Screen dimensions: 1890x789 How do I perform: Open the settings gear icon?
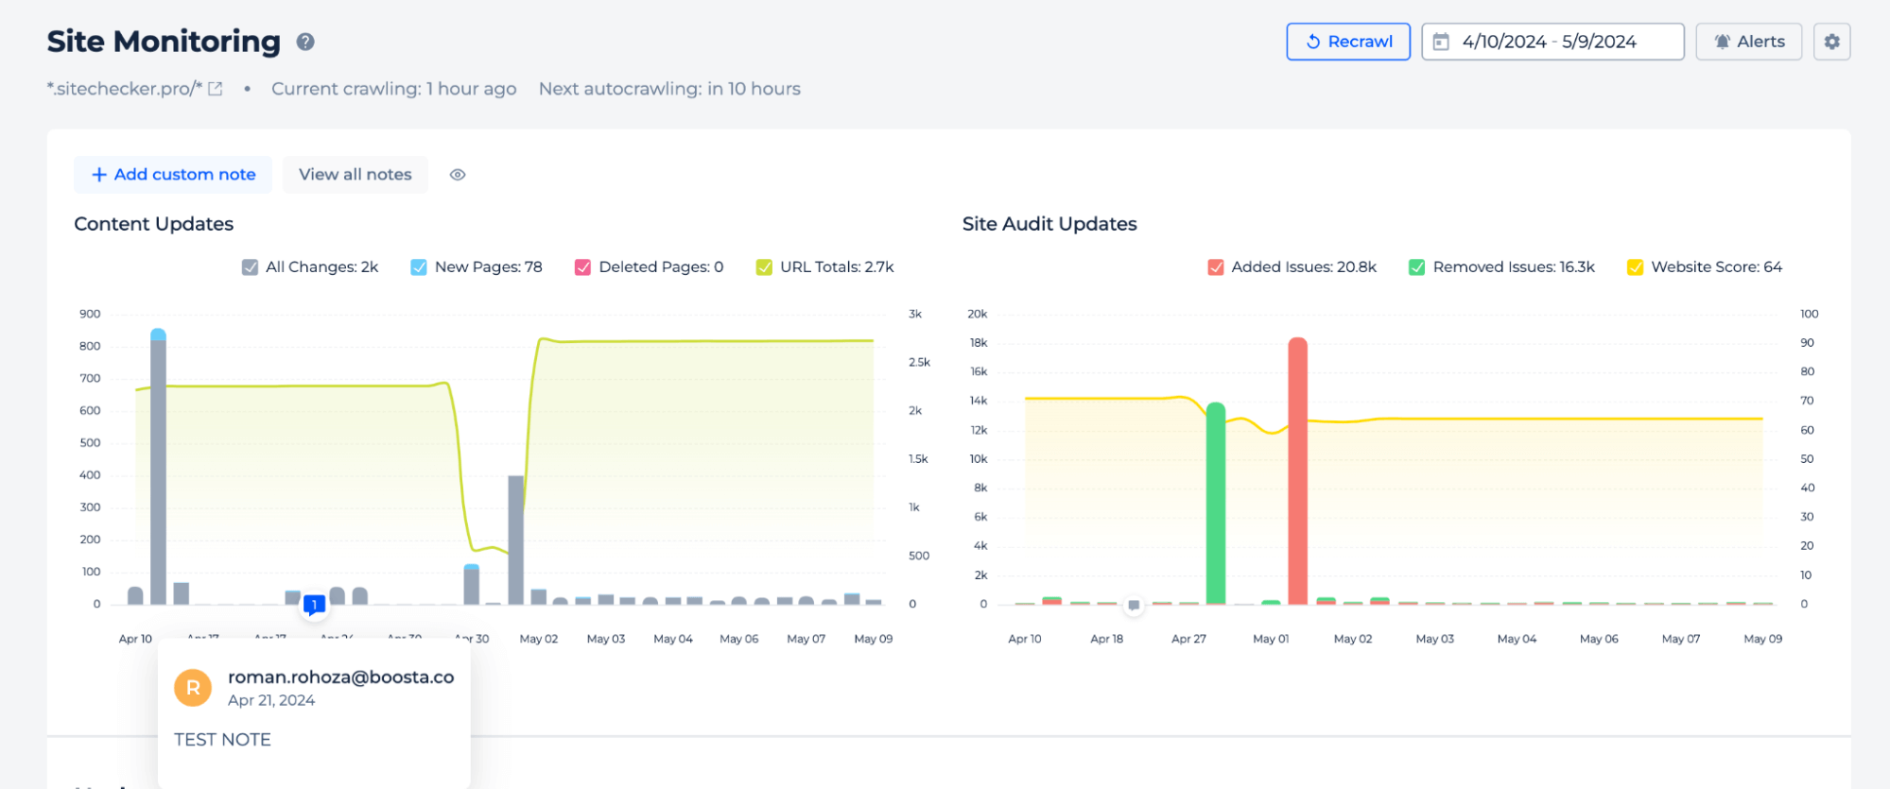click(1831, 42)
